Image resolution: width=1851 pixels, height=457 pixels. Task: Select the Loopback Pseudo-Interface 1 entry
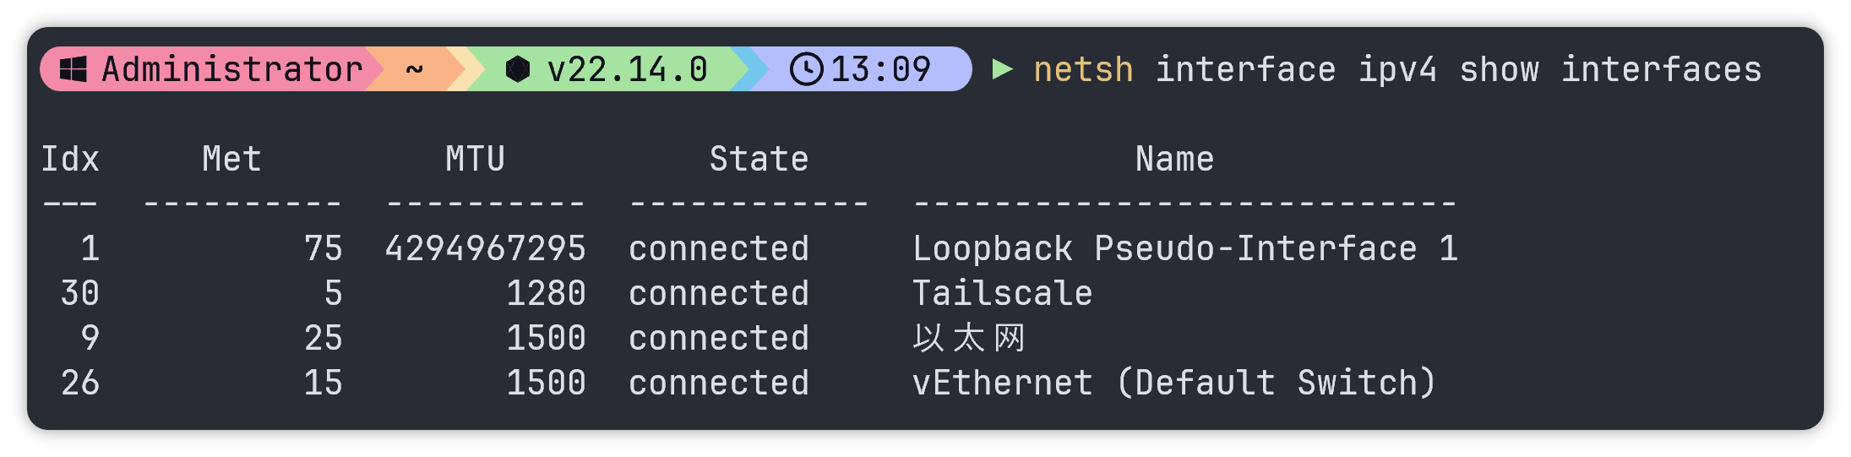pyautogui.click(x=1184, y=248)
